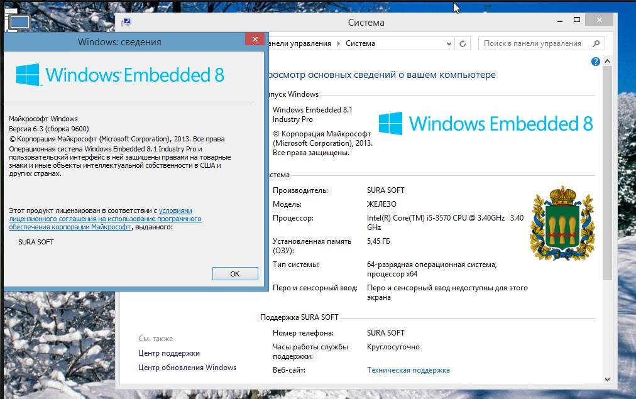Click the Windows logo in сведения dialog
The image size is (636, 399).
tap(120, 75)
